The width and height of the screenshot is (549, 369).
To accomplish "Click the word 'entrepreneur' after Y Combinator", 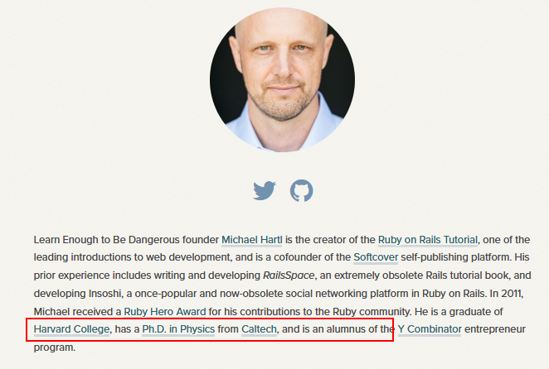I will pyautogui.click(x=495, y=329).
